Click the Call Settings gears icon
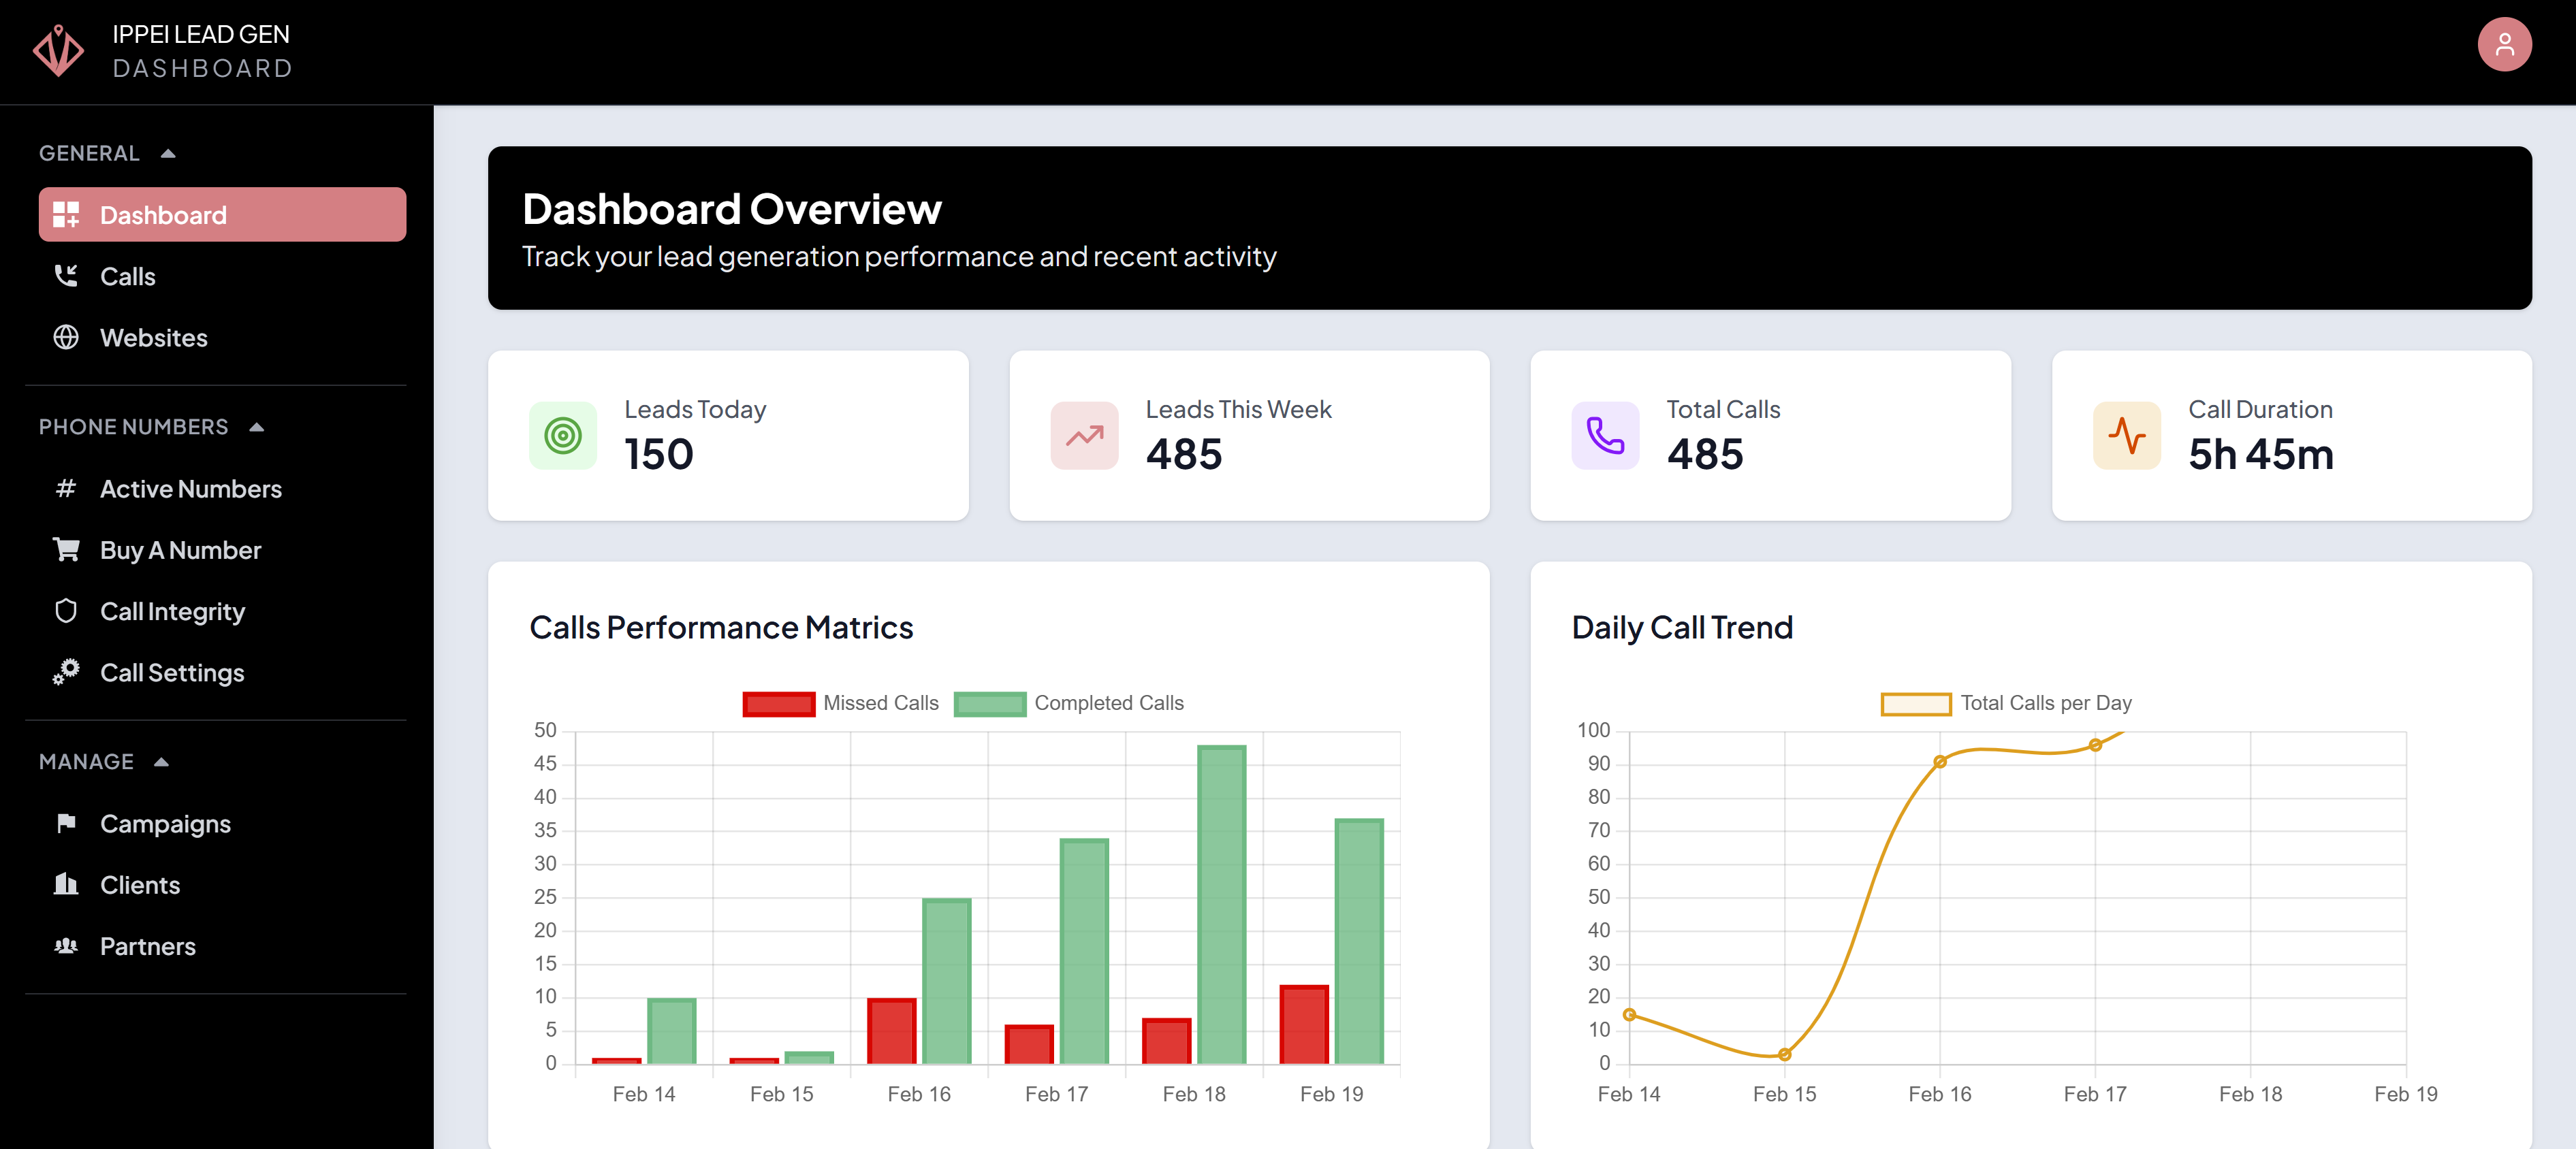 point(67,672)
